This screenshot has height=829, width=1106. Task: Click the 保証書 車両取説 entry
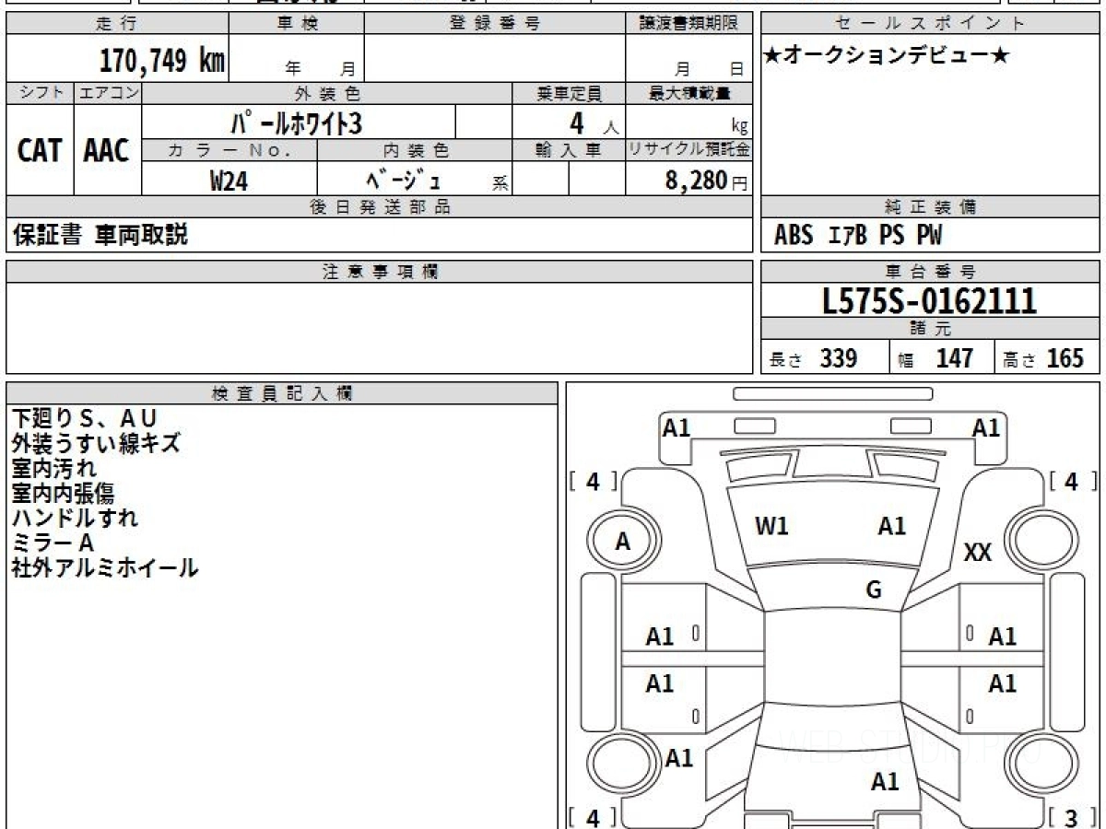click(100, 235)
